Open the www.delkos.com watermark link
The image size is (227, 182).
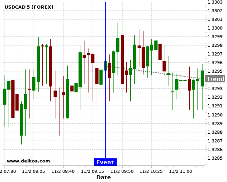(x=29, y=161)
